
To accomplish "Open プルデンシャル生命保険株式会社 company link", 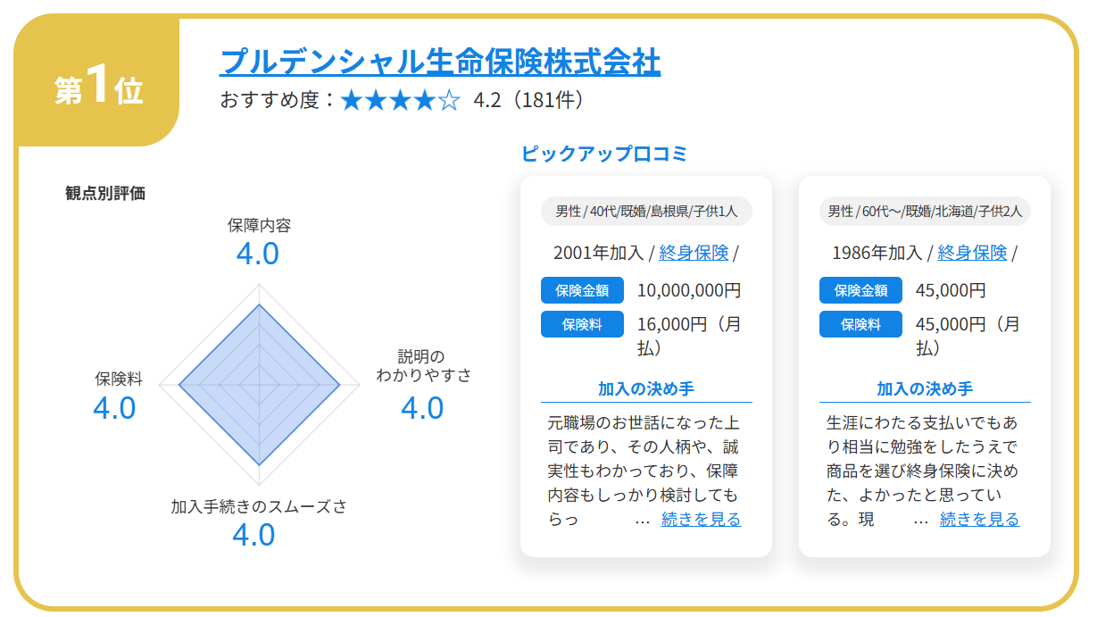I will 440,62.
